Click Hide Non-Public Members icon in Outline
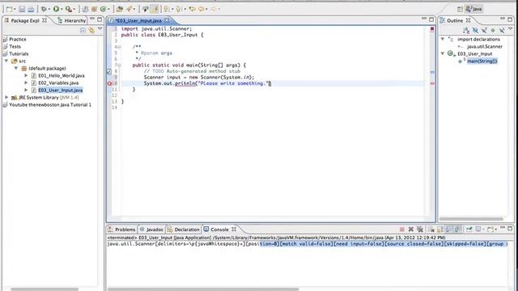This screenshot has height=291, width=518. [x=493, y=31]
